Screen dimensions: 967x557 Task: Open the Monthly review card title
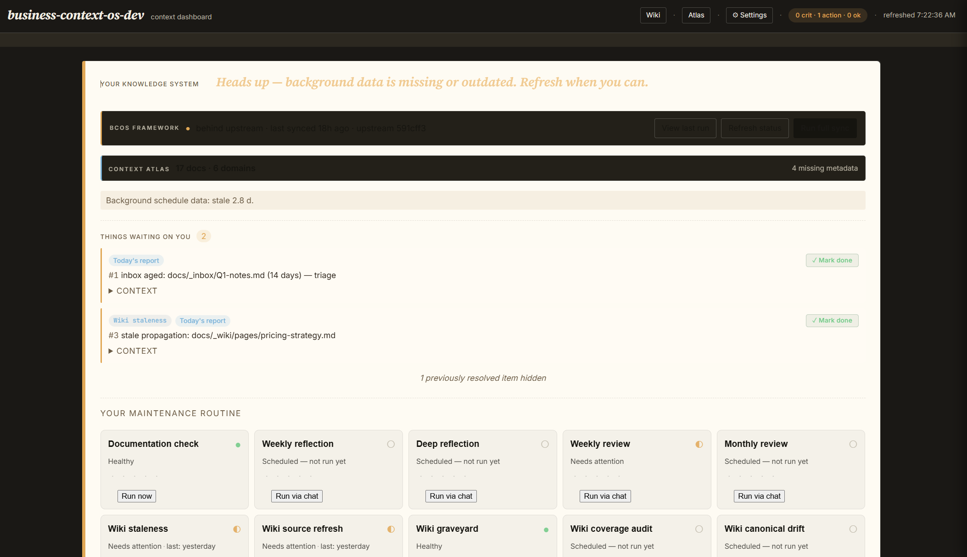pos(756,444)
